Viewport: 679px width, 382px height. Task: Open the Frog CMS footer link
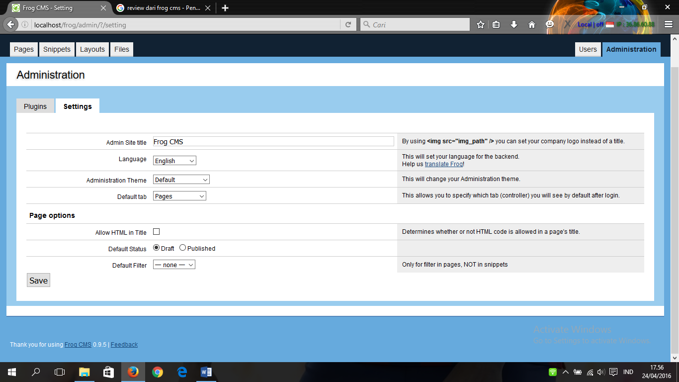point(78,344)
